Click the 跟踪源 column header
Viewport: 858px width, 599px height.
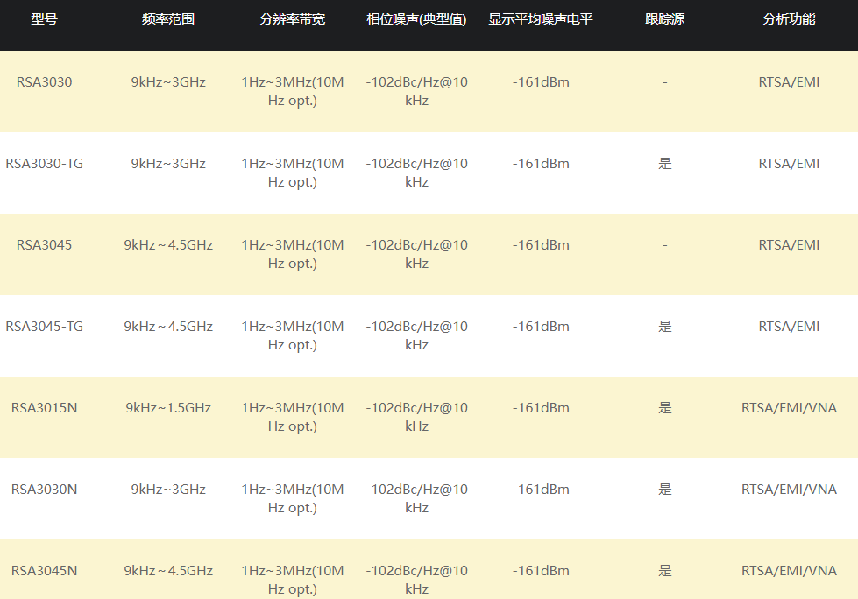(x=664, y=18)
